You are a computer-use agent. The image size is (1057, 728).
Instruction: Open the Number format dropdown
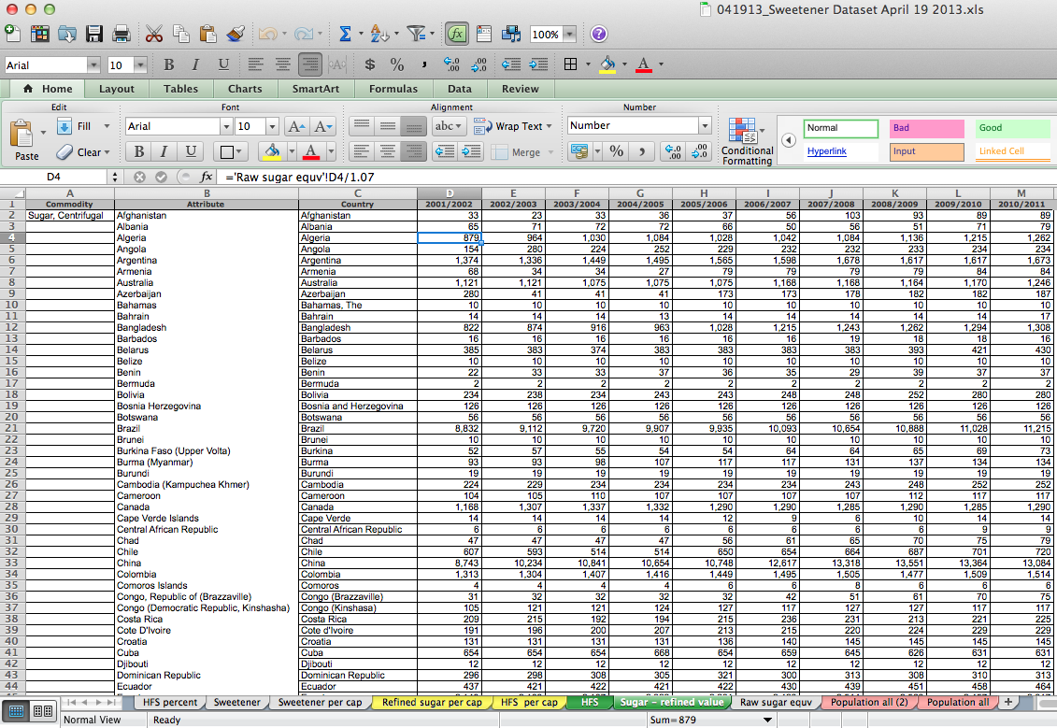point(705,125)
